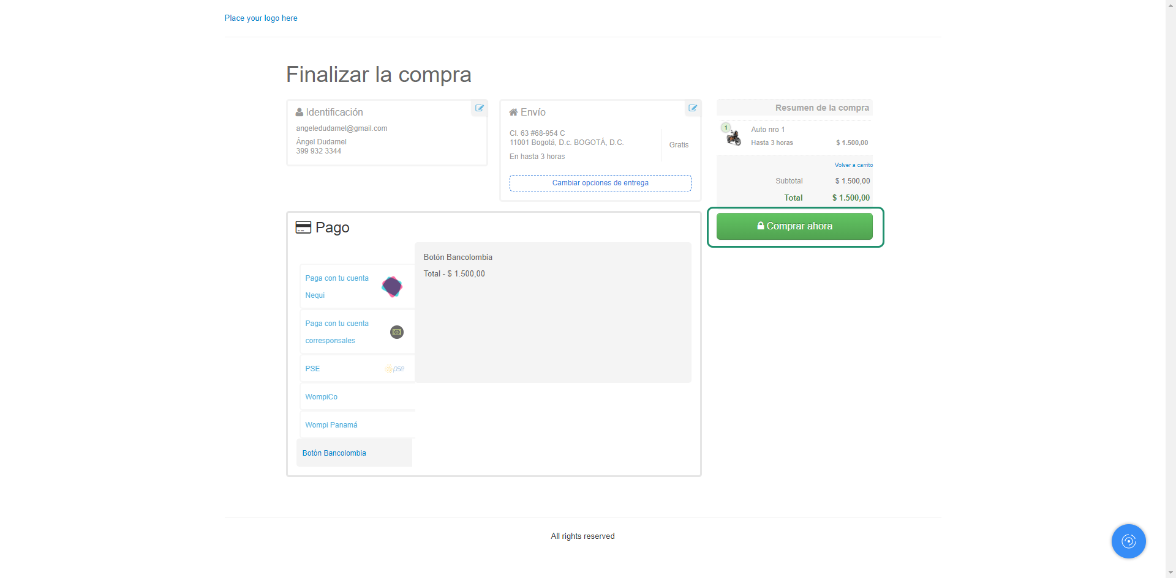1176x578 pixels.
Task: Click the Place your logo here link
Action: [261, 18]
